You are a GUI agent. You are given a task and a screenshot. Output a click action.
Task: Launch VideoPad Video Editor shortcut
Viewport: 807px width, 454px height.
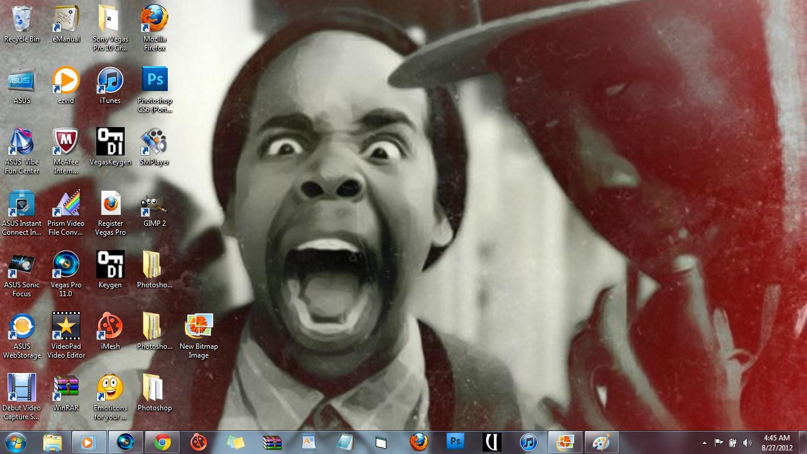point(66,336)
